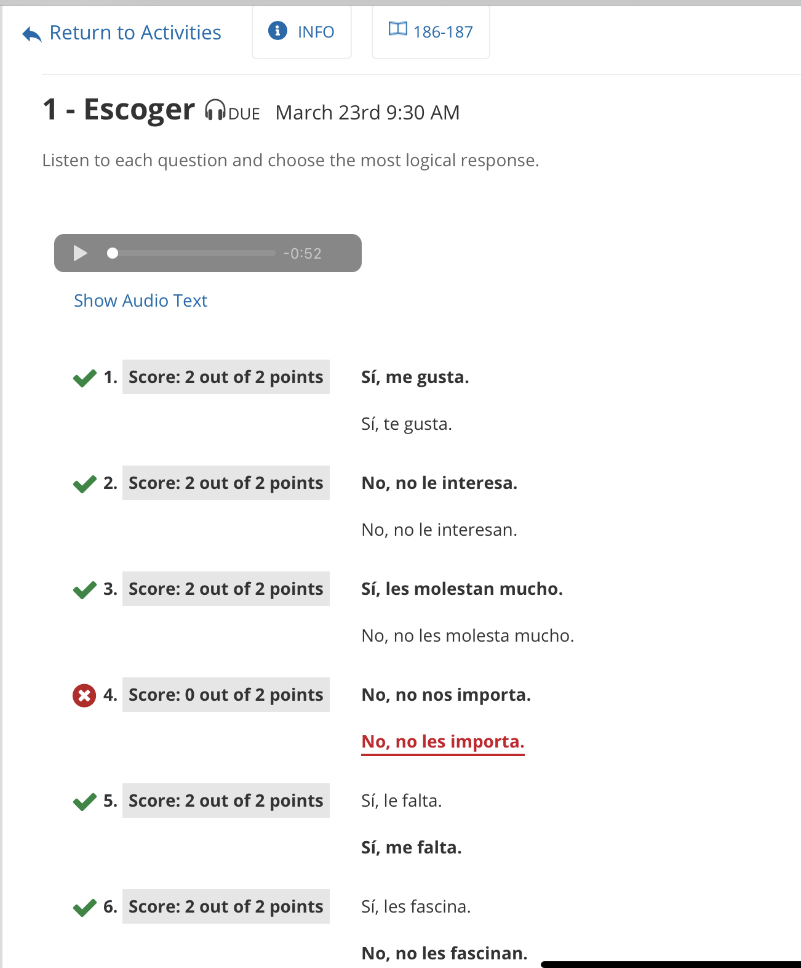Click the green checkmark for question 3

[84, 590]
